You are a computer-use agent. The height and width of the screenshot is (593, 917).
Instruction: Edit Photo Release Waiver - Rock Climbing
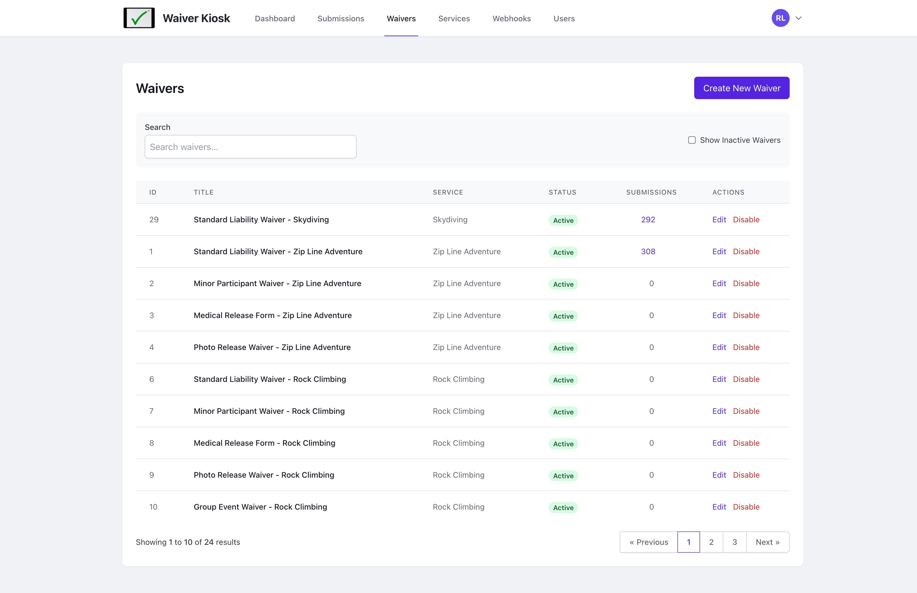pos(719,475)
